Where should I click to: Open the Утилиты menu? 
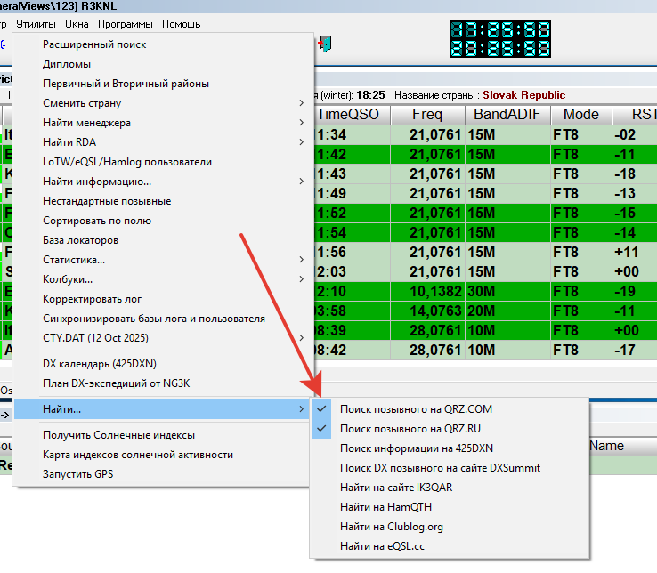click(36, 24)
